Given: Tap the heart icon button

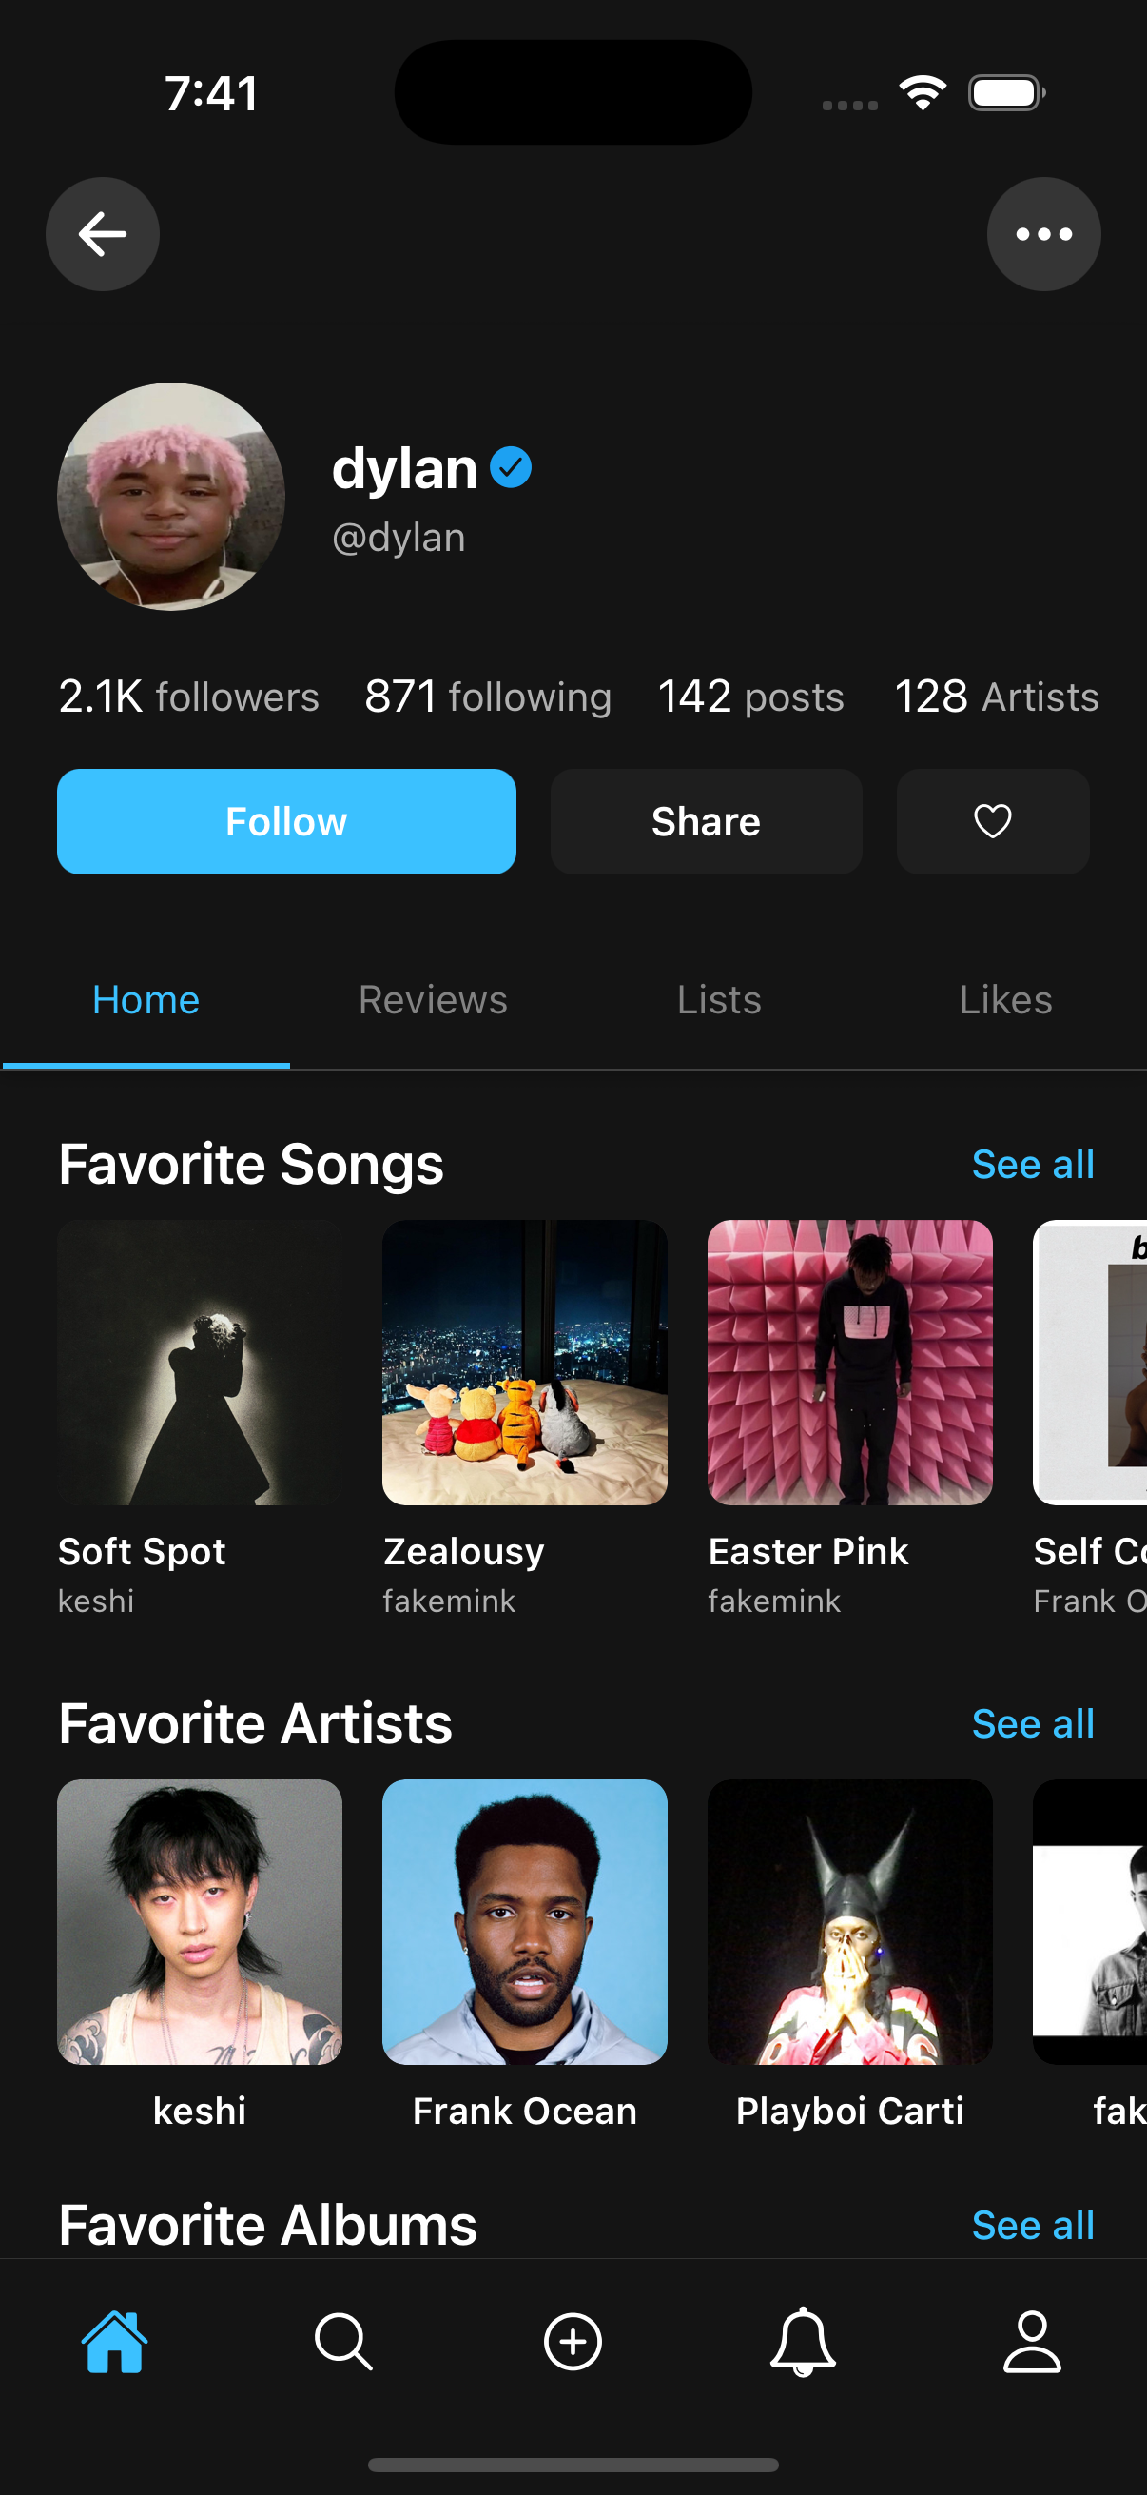Looking at the screenshot, I should point(992,821).
